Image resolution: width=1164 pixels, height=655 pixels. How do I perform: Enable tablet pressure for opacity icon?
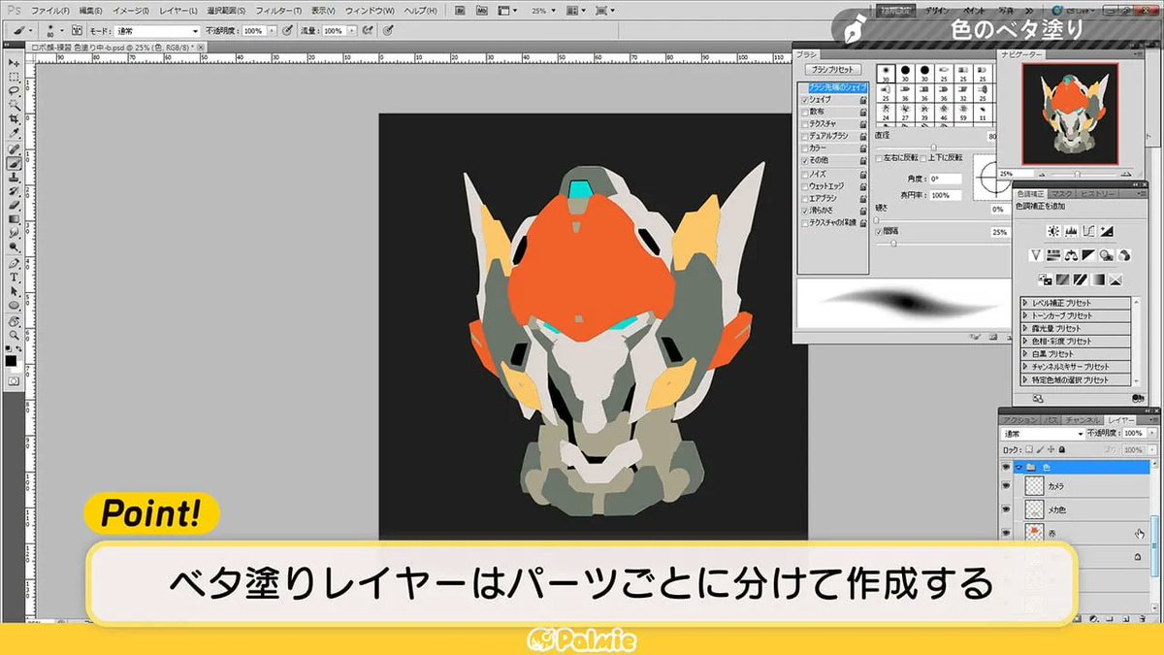pyautogui.click(x=289, y=30)
